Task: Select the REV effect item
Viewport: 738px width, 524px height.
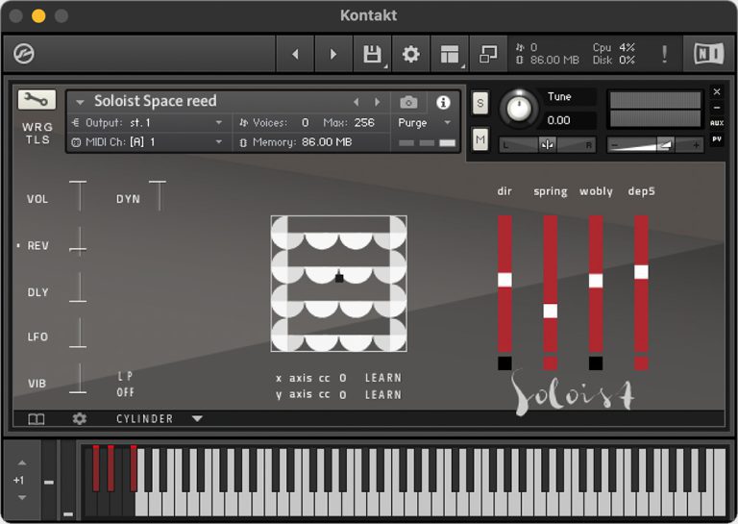Action: point(37,246)
